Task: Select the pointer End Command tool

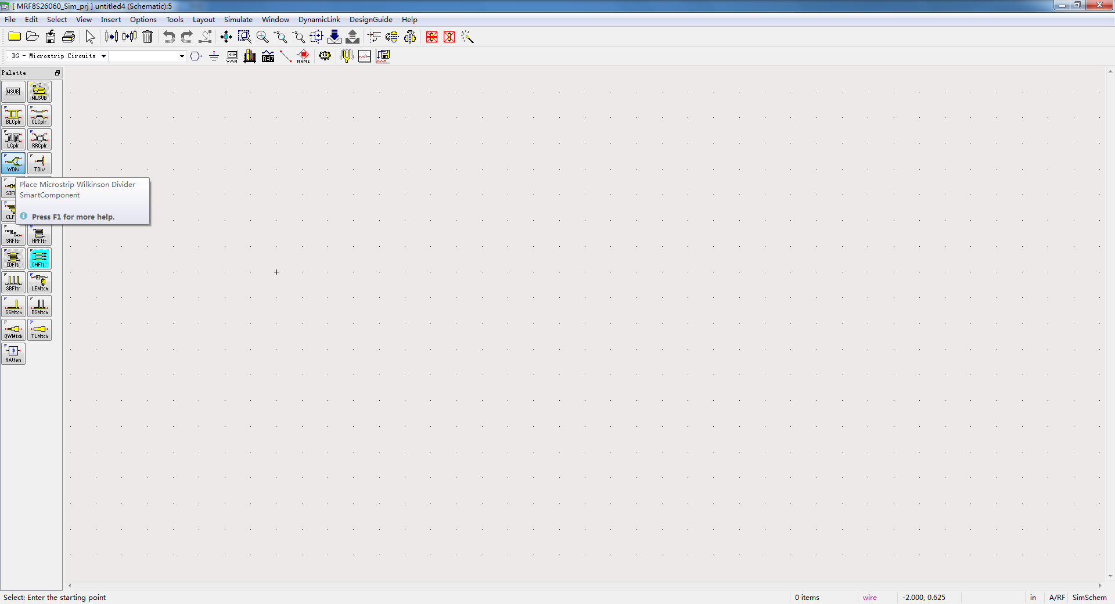Action: 90,37
